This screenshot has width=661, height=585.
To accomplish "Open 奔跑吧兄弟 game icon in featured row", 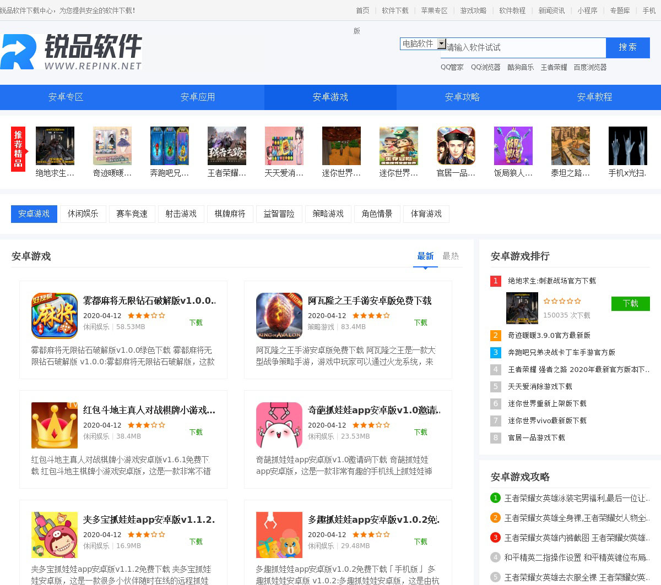I will pos(170,146).
